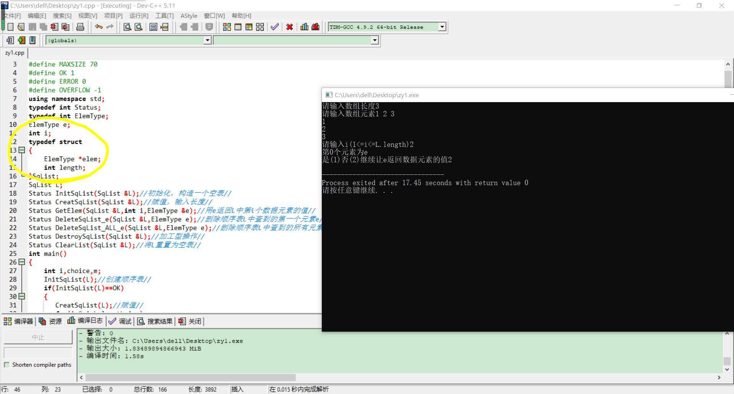This screenshot has width=734, height=394.
Task: Click the Compile & Run colored icon
Action: (x=249, y=27)
